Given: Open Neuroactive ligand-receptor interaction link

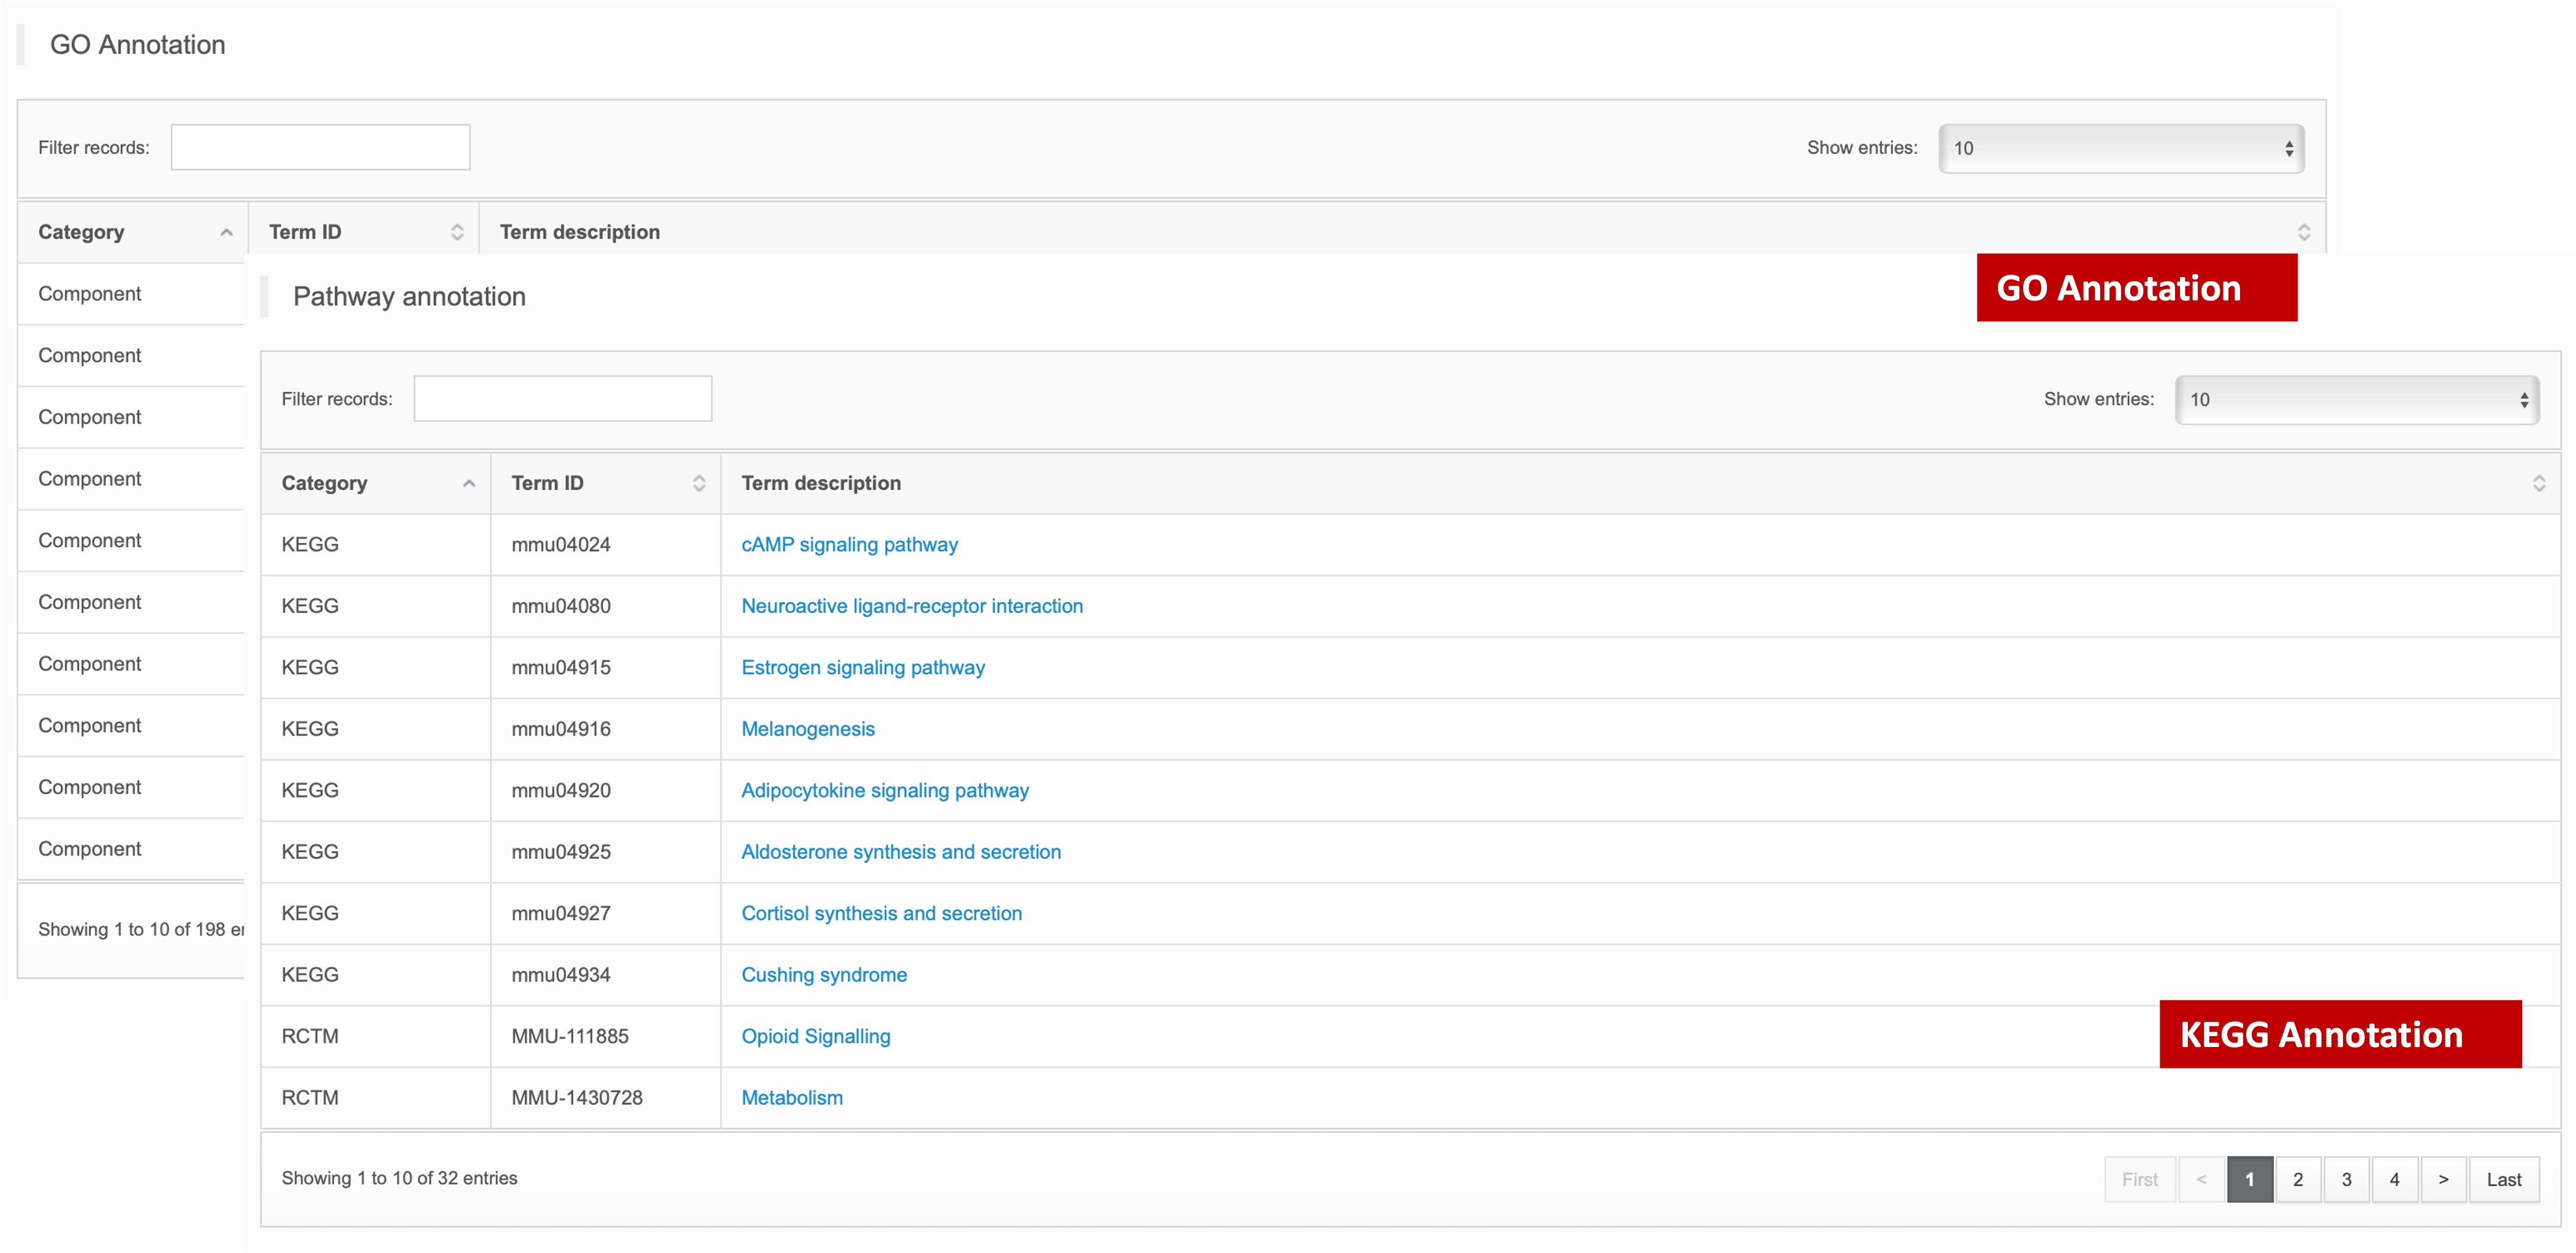Looking at the screenshot, I should [911, 606].
